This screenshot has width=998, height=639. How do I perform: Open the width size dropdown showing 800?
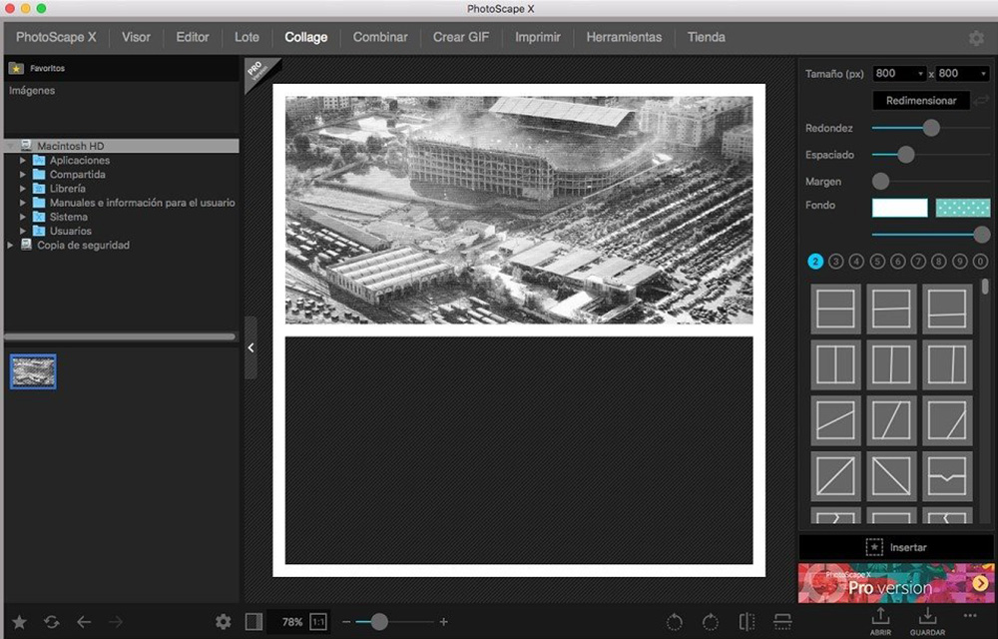coord(898,73)
